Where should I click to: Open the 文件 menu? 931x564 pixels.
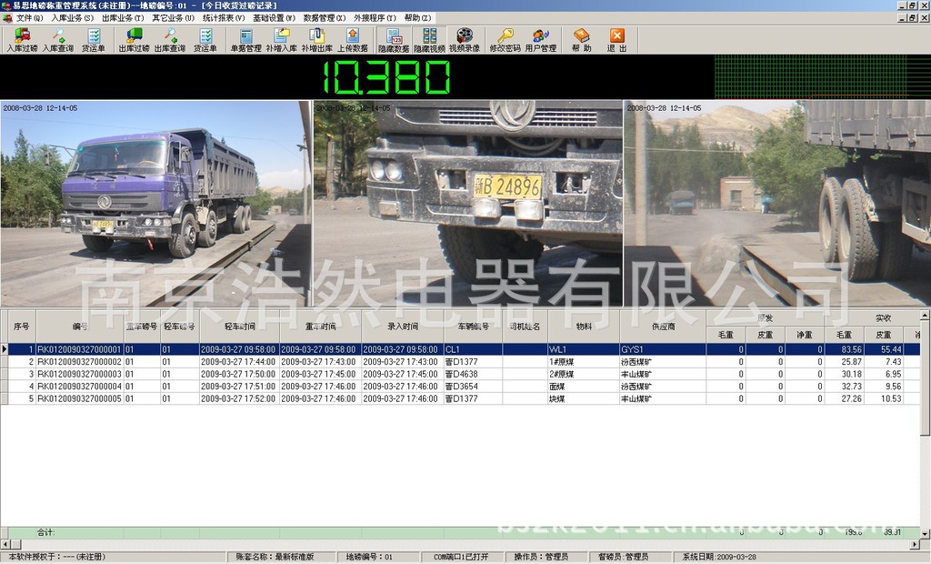pos(29,18)
